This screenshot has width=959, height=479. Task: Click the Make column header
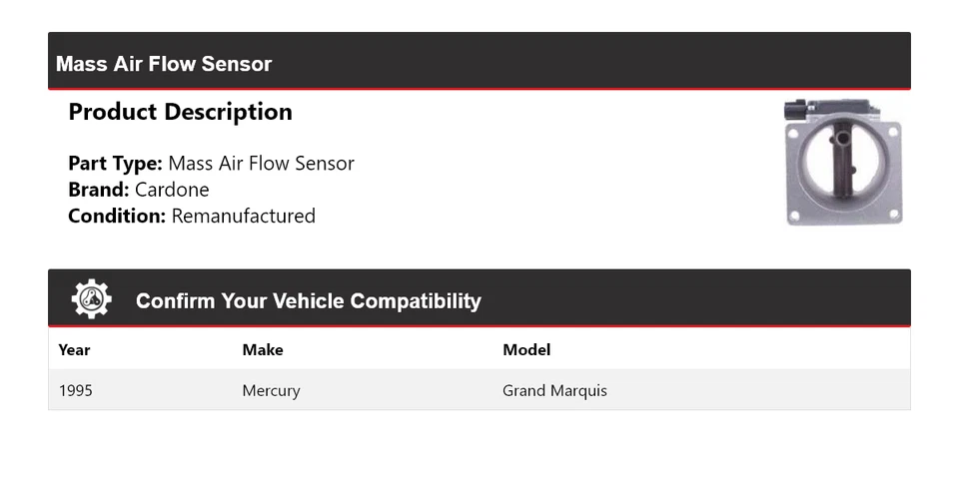coord(263,349)
